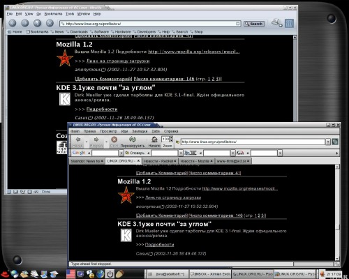The width and height of the screenshot is (349, 279).
Task: Click the Search button in Mozilla
Action: click(x=254, y=24)
